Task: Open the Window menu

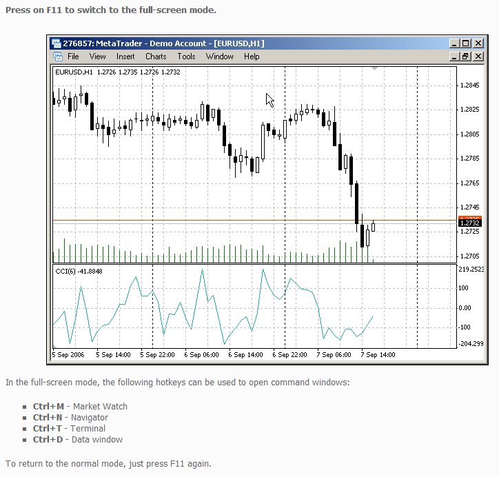Action: click(220, 57)
